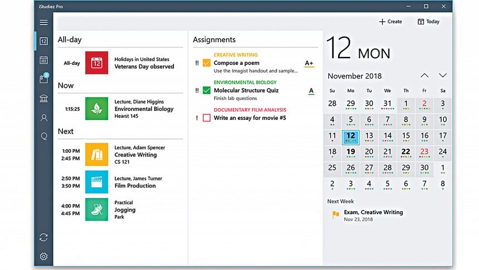Screen dimensions: 479x270
Task: Open the Instructors person icon
Action: point(43,118)
